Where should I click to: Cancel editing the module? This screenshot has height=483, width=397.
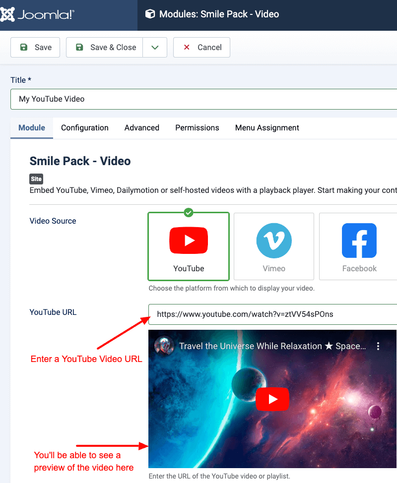pos(201,48)
